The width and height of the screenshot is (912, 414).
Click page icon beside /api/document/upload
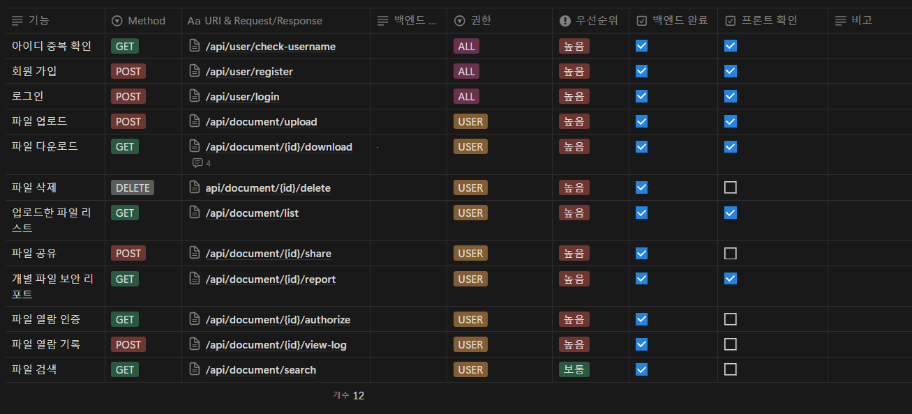(x=195, y=121)
